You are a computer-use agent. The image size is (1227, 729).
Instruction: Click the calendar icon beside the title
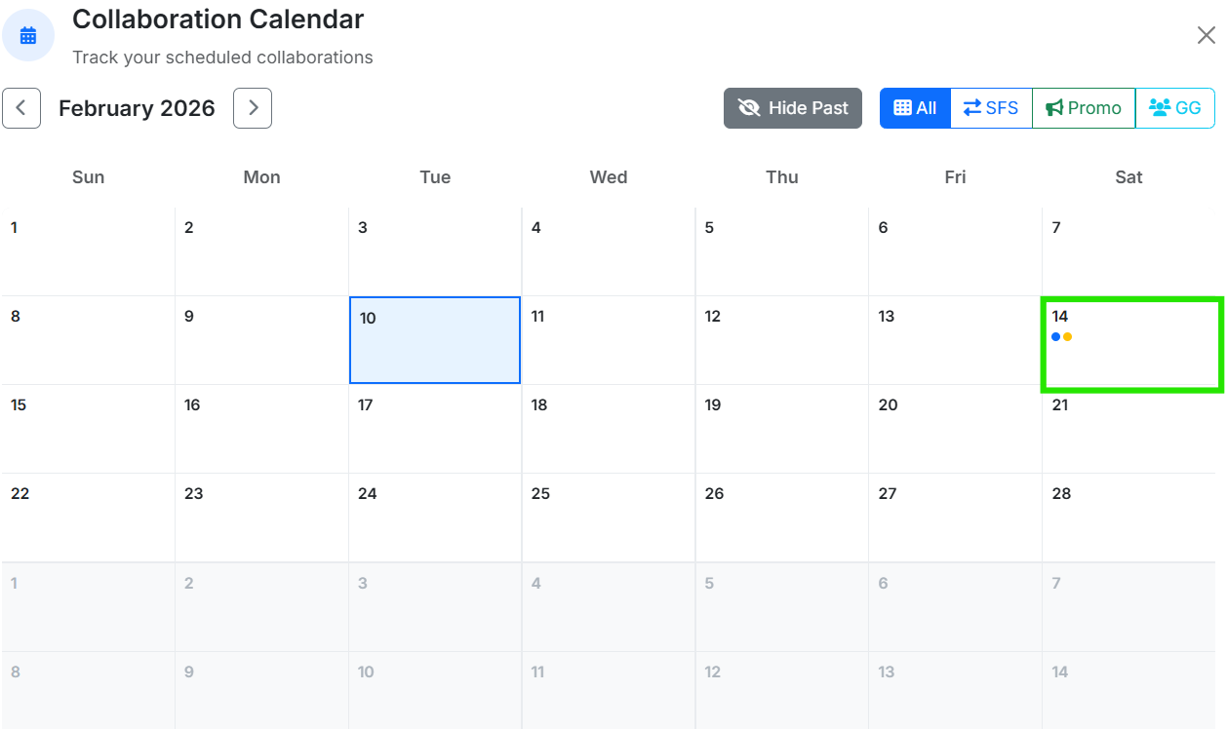(27, 34)
